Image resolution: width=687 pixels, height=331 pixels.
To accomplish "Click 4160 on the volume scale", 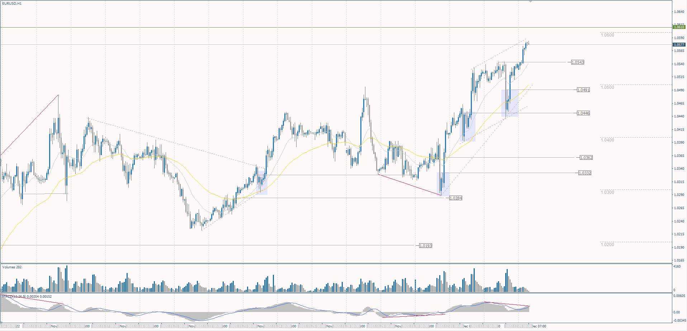I will pos(677,267).
